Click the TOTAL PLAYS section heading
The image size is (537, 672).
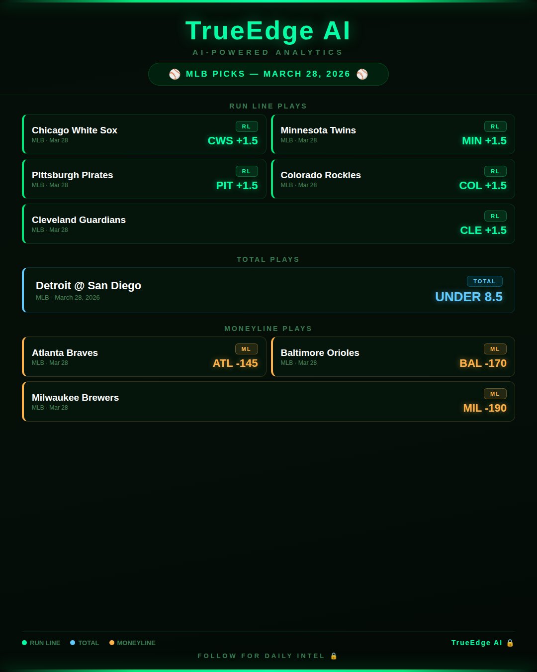tap(268, 259)
